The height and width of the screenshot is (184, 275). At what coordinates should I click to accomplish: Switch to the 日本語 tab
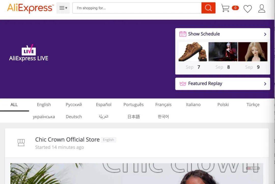coord(133,117)
